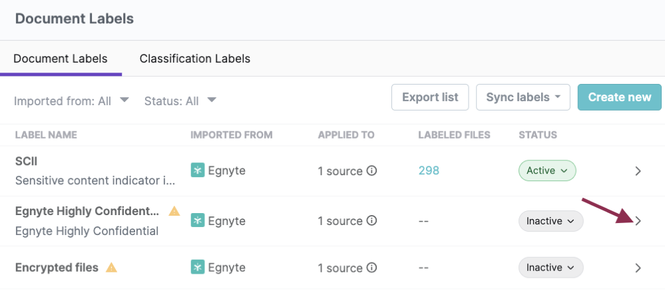Click info icon in Egnyte Highly Confidential row
This screenshot has height=295, width=665.
[372, 220]
